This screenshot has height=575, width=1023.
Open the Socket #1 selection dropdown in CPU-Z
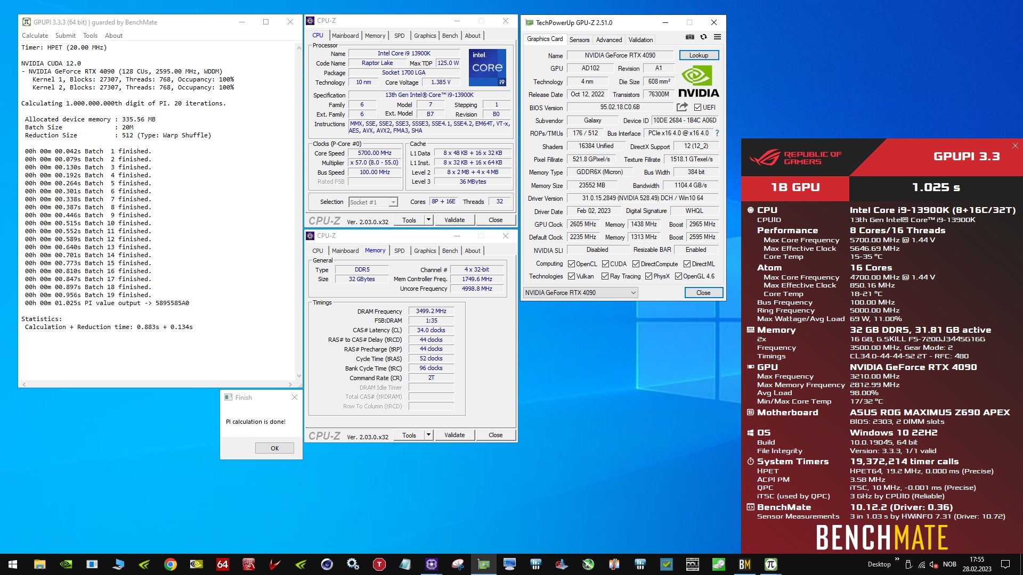[373, 202]
